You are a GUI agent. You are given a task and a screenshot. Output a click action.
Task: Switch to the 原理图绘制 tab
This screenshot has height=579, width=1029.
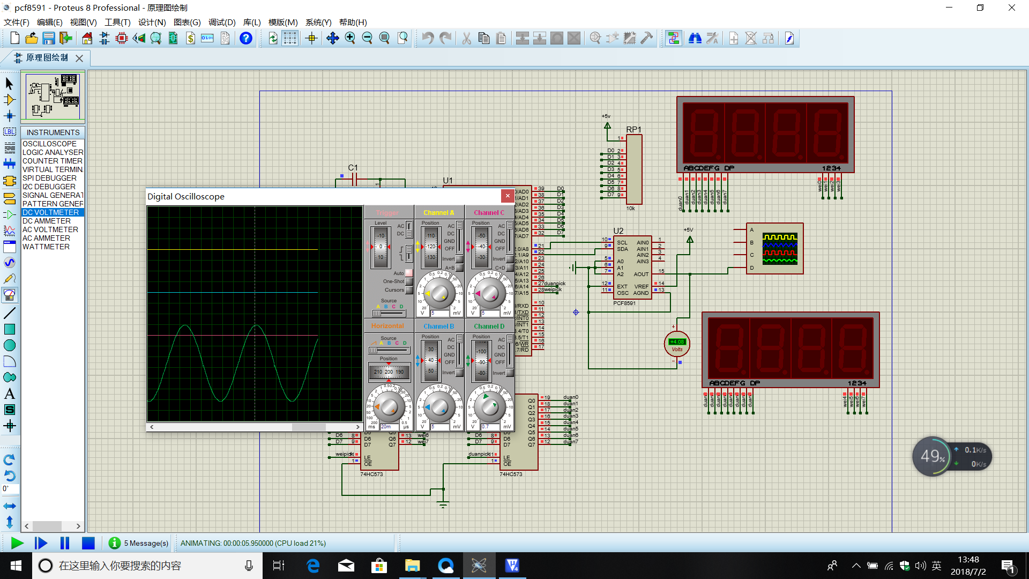pos(47,57)
